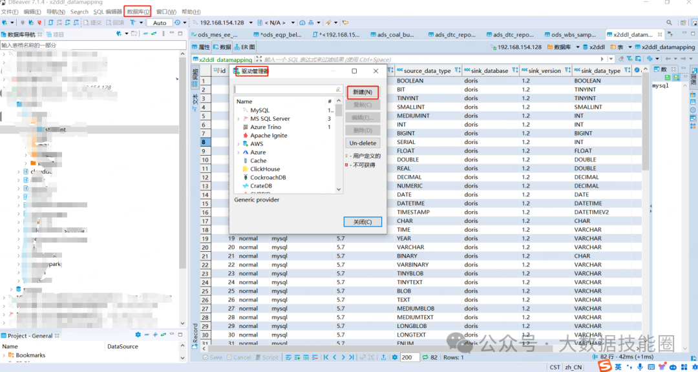Switch to the ER 图 tab
Image resolution: width=698 pixels, height=372 pixels.
tap(244, 47)
